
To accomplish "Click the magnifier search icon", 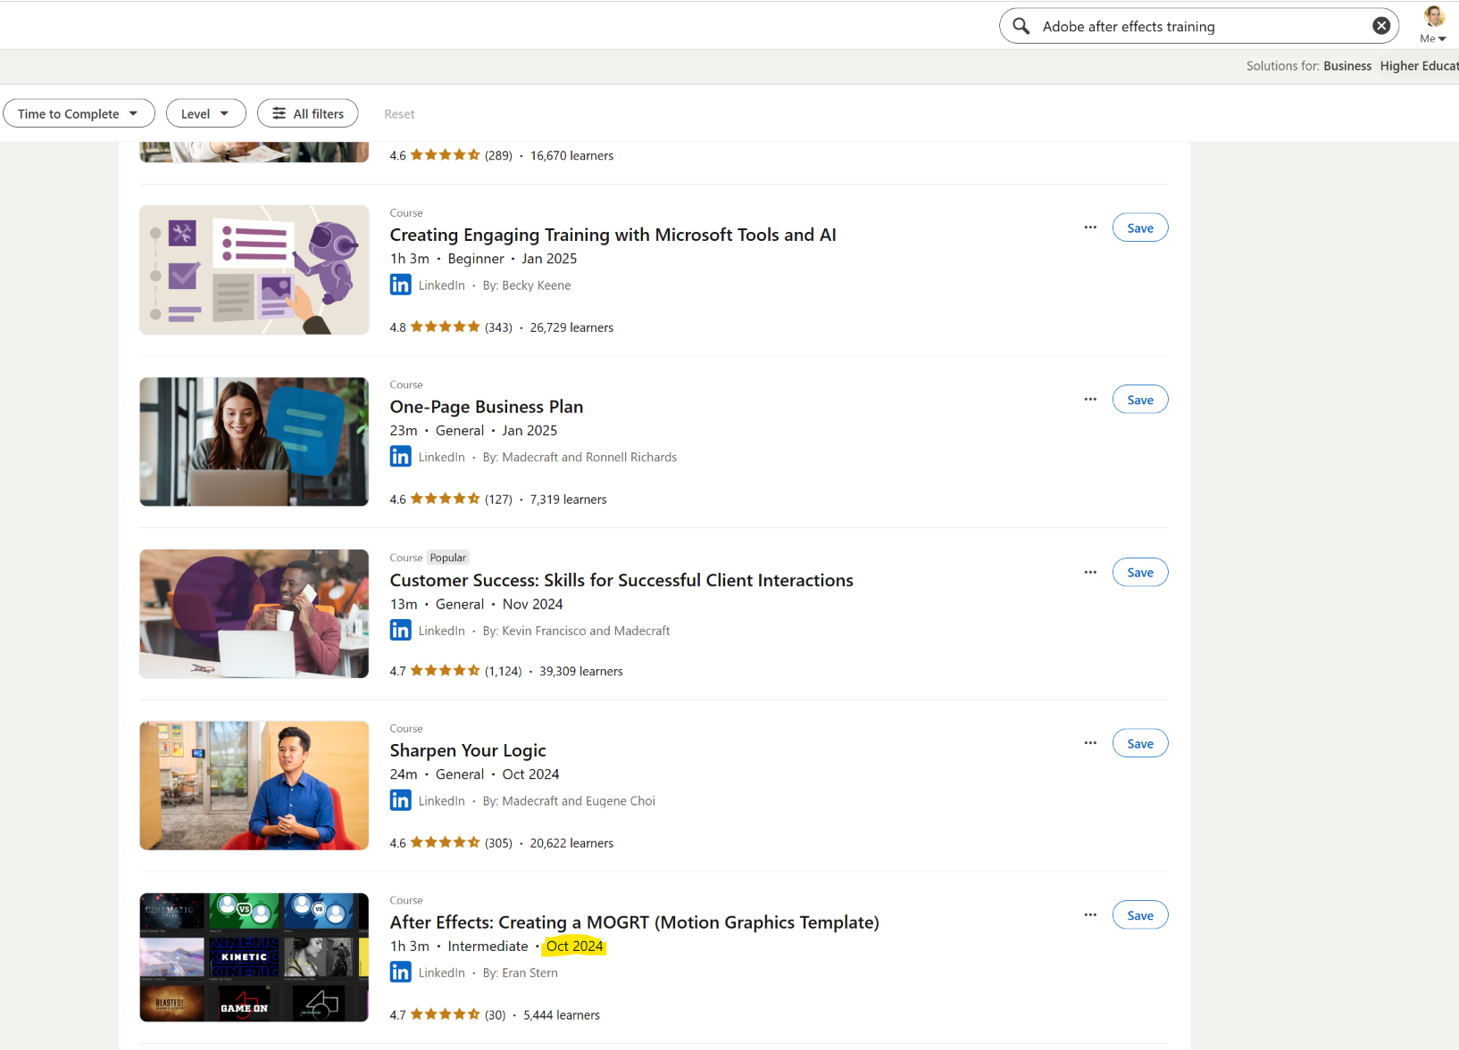I will [x=1021, y=26].
